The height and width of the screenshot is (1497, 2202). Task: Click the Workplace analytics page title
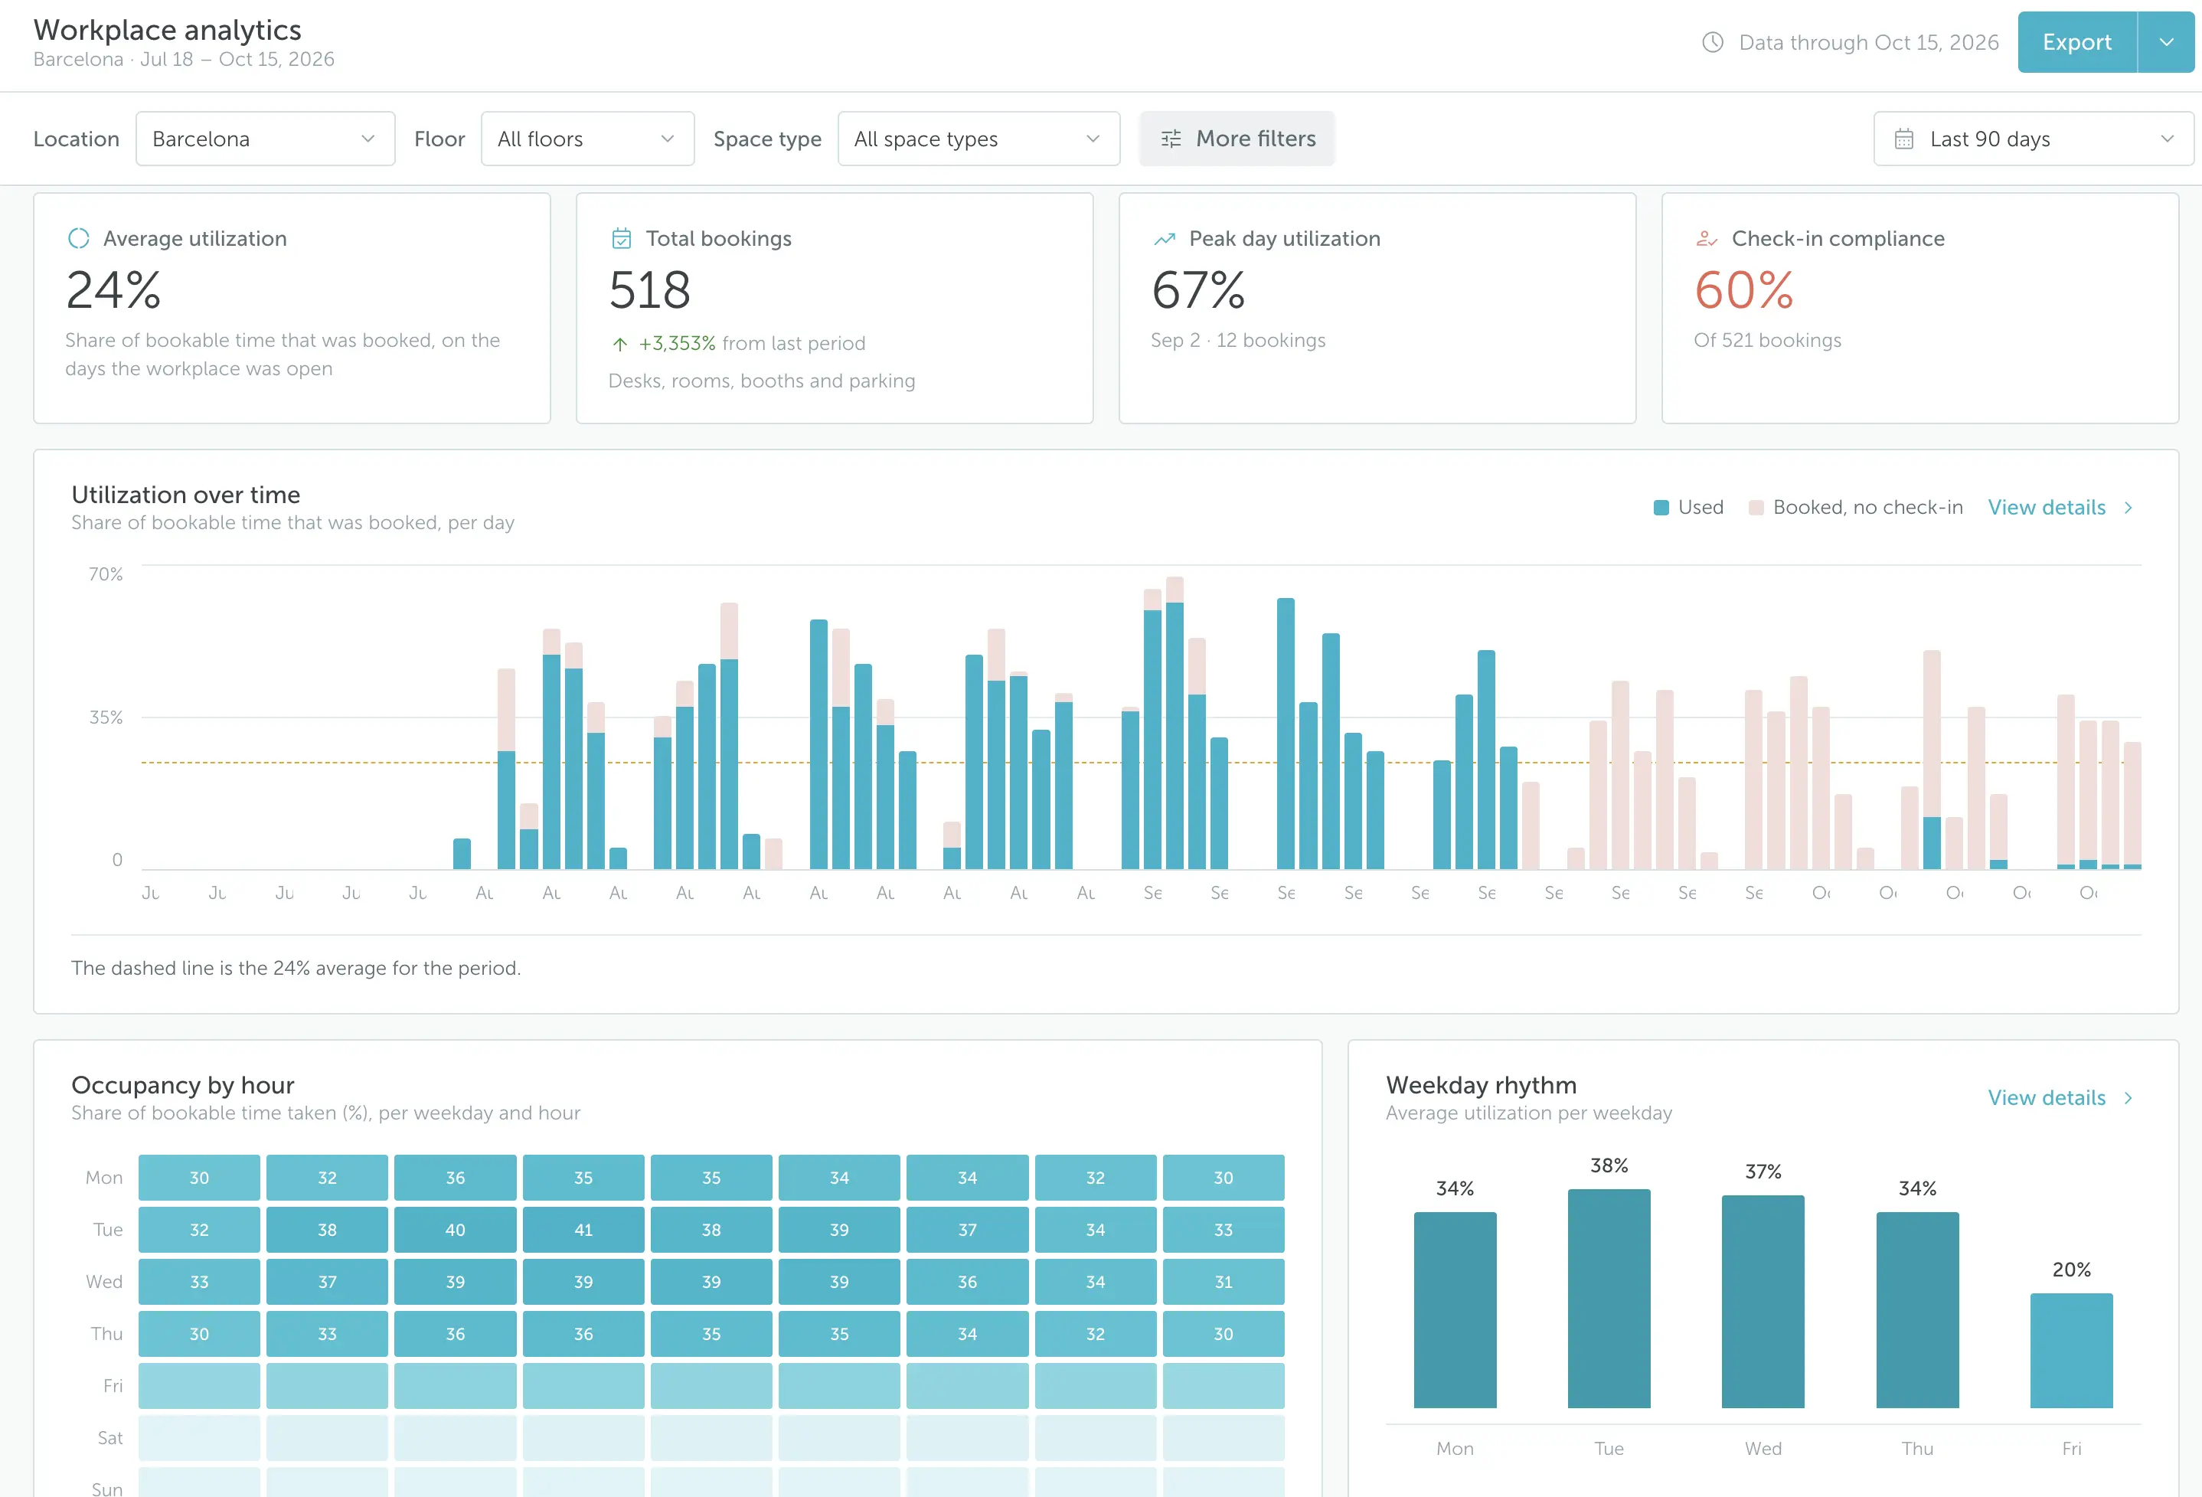168,31
